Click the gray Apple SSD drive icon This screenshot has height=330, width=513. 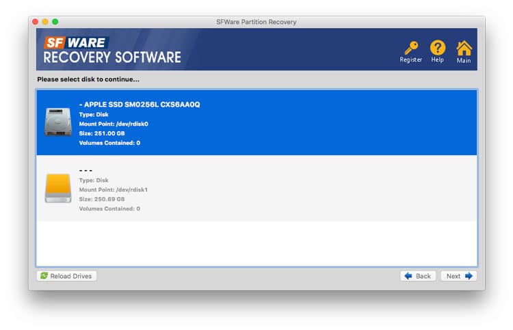pyautogui.click(x=57, y=122)
